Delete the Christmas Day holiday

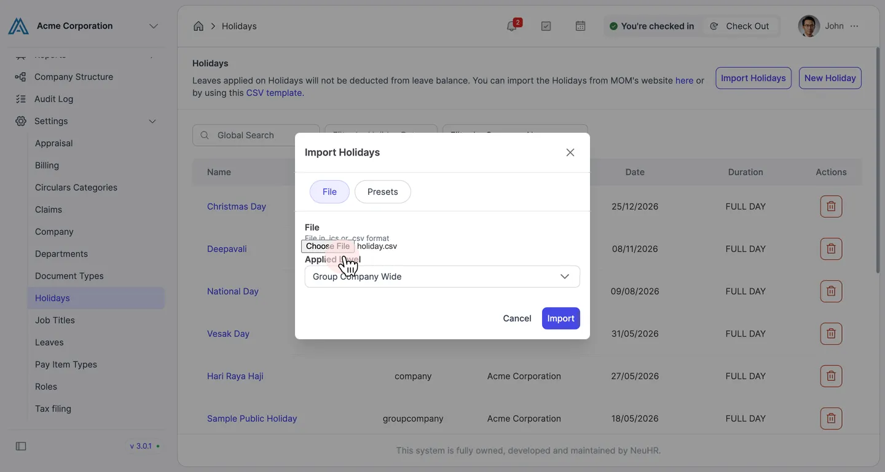click(831, 206)
